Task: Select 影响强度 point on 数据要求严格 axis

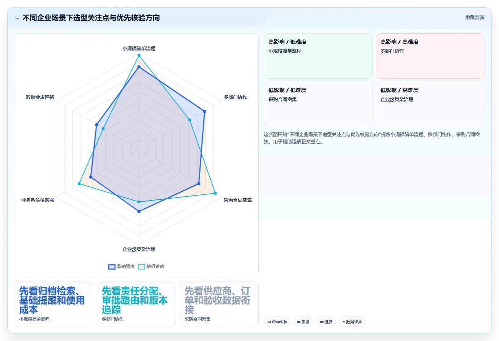Action: [96, 125]
